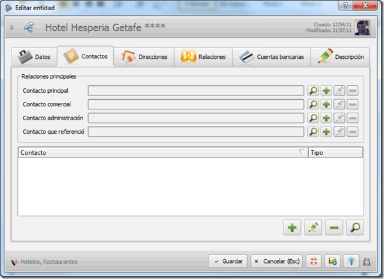The height and width of the screenshot is (279, 384).
Task: Add a contact to the list with green plus
Action: [x=292, y=228]
